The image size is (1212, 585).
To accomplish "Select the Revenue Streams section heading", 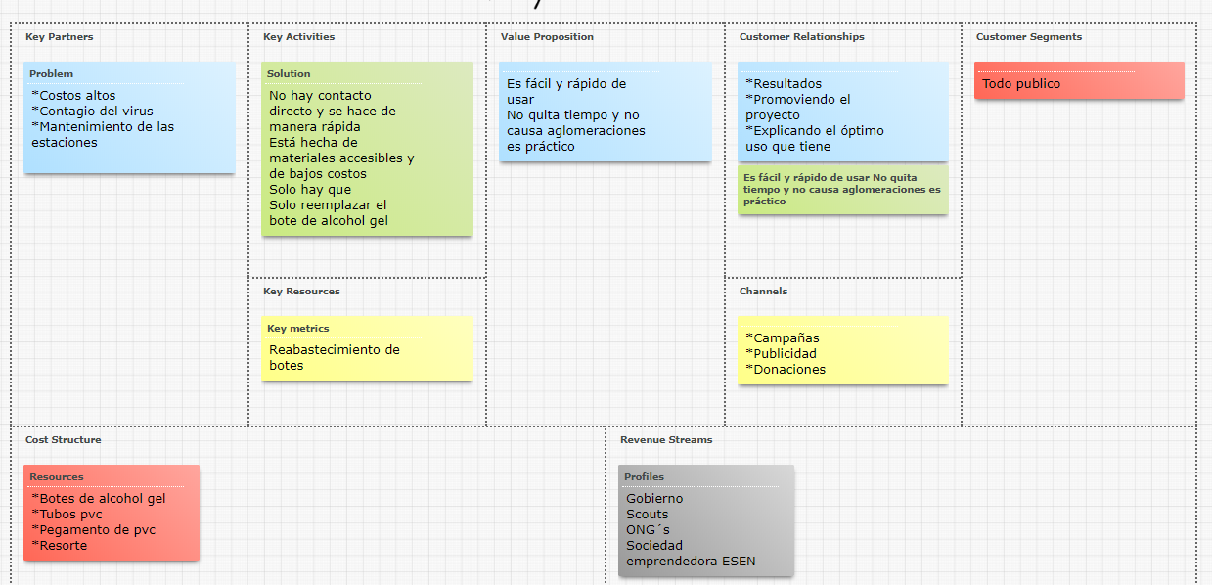I will [666, 440].
